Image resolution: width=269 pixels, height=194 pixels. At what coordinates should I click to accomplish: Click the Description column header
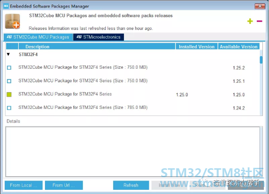(x=97, y=46)
